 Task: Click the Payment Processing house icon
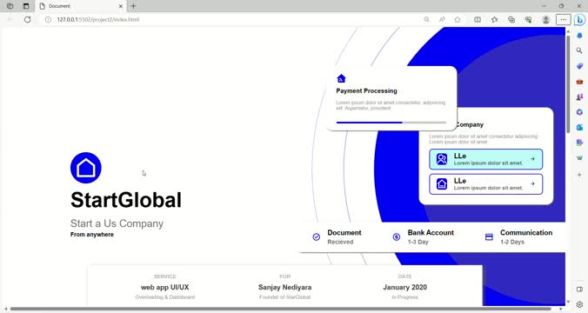[341, 78]
